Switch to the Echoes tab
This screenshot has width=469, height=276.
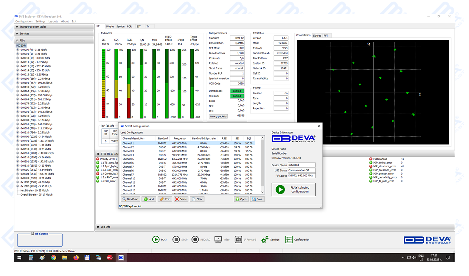pos(317,36)
